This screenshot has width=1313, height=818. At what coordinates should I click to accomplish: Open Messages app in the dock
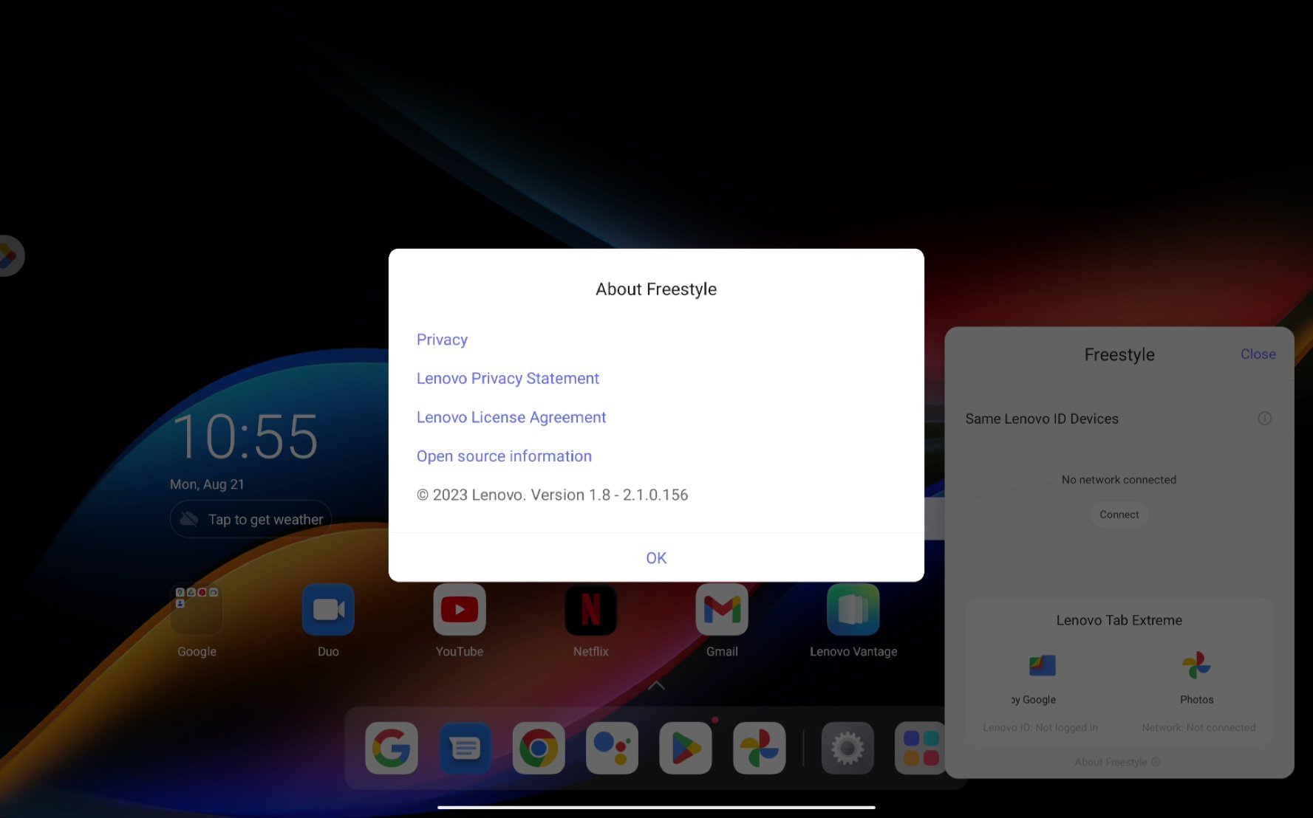[465, 748]
